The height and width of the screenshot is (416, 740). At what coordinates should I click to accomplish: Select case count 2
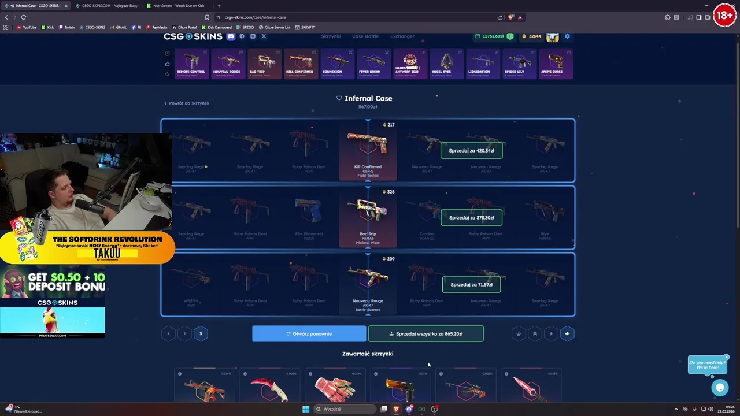click(184, 333)
